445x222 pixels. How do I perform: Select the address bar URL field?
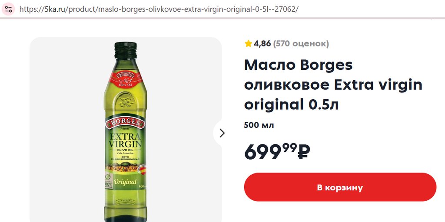[159, 9]
